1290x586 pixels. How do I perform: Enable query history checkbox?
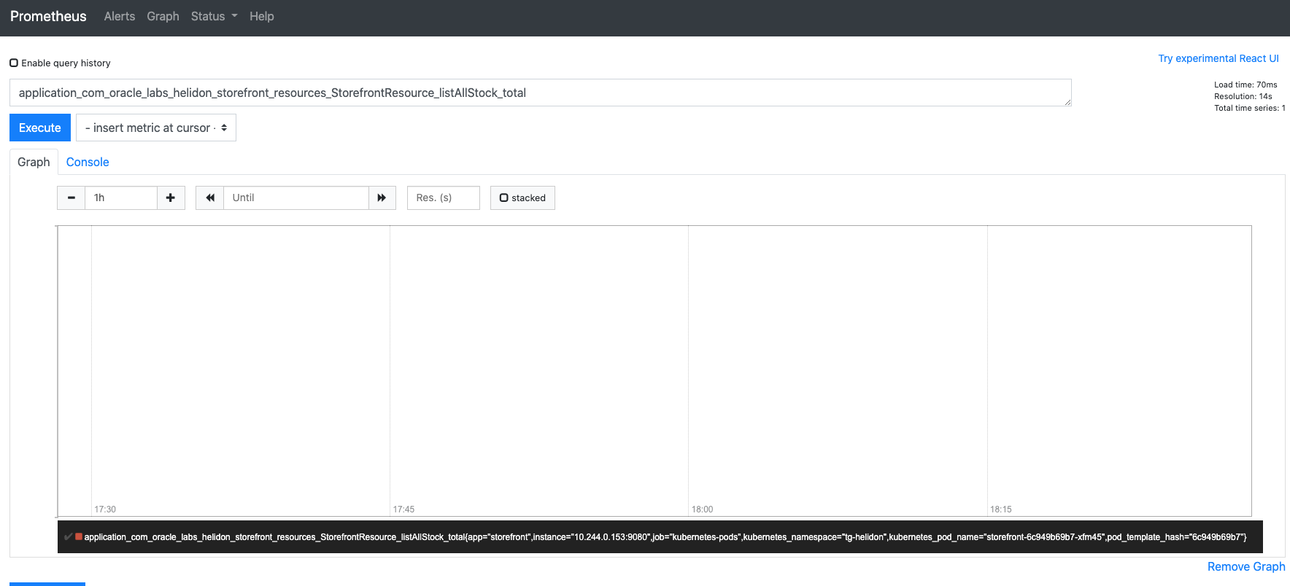pos(14,63)
